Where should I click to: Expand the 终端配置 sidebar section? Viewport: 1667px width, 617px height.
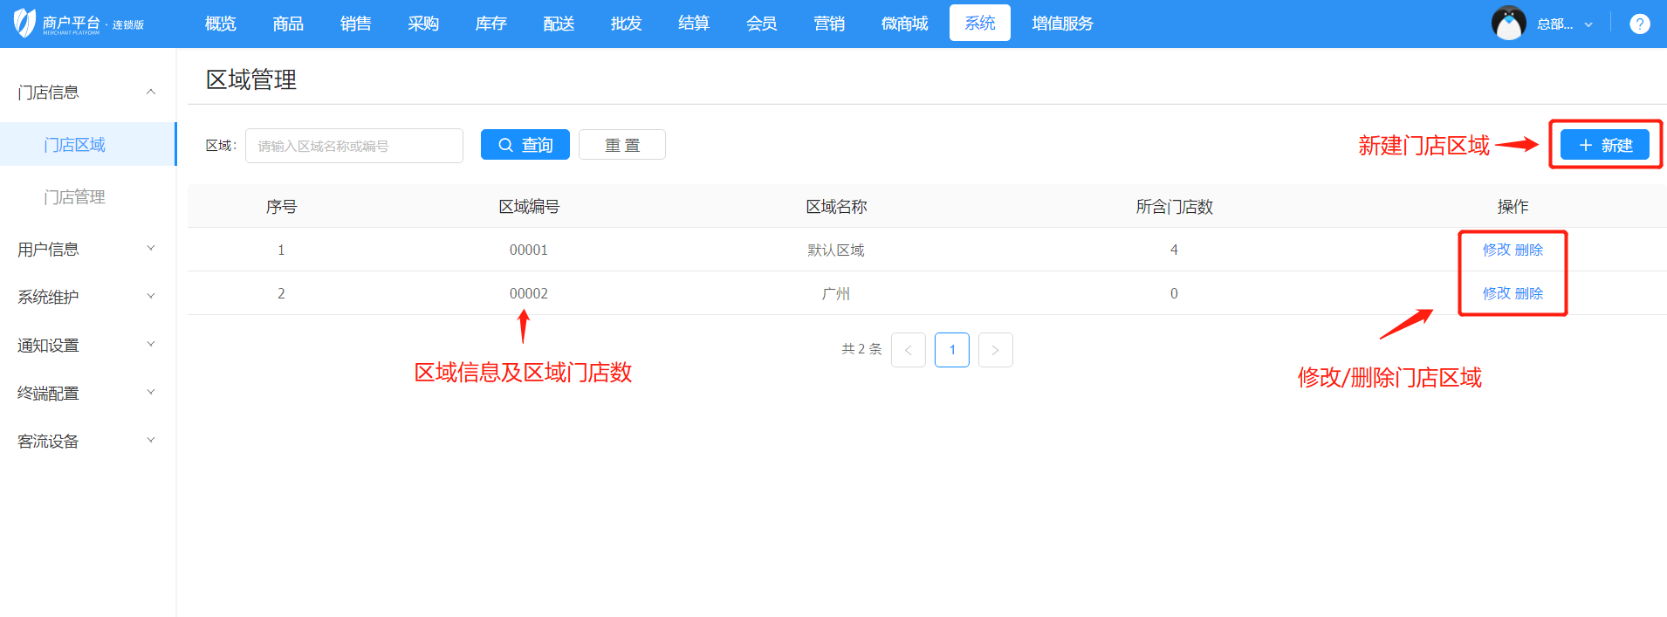tap(87, 394)
